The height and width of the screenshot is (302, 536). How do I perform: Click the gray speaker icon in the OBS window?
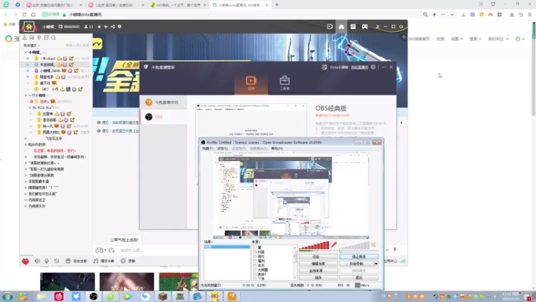[373, 244]
